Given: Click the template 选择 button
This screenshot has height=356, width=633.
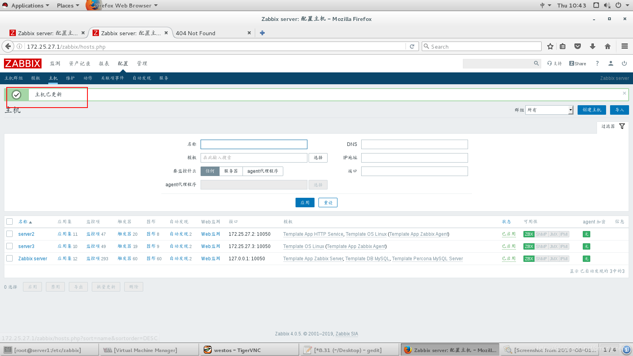Looking at the screenshot, I should tap(318, 157).
